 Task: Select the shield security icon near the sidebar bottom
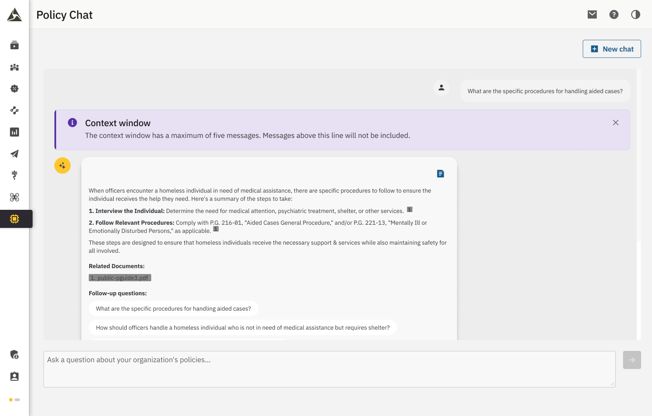tap(14, 355)
